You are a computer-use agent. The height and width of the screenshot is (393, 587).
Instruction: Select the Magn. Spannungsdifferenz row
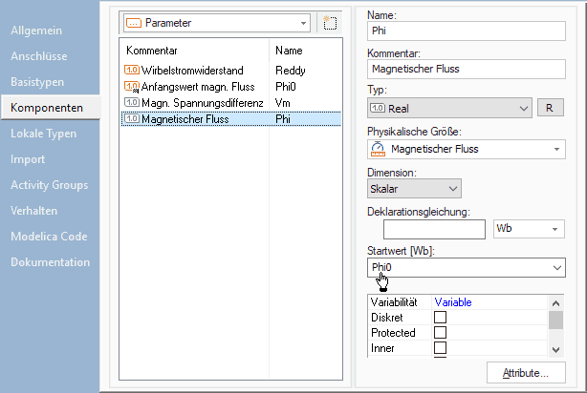(x=231, y=103)
